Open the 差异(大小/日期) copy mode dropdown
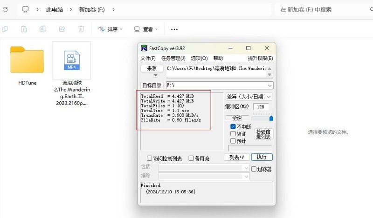 (249, 97)
